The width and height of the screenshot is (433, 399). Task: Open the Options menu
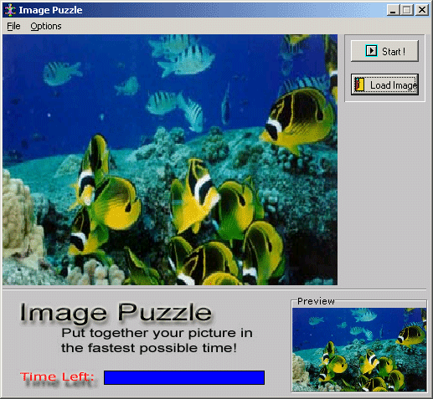(x=46, y=26)
